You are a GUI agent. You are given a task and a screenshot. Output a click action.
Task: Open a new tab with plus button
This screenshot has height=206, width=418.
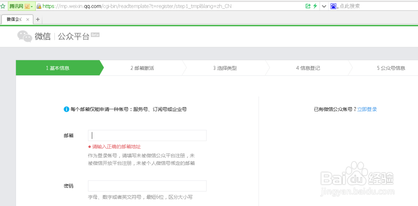[38, 19]
